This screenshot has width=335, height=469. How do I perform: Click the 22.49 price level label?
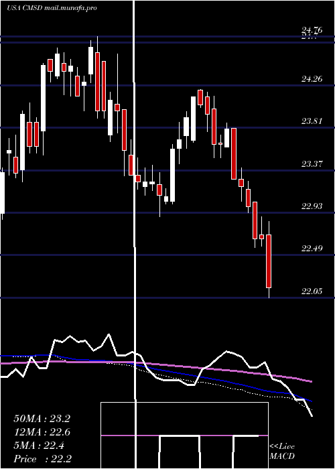(x=312, y=249)
